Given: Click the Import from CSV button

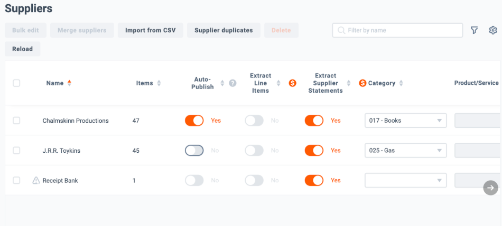Looking at the screenshot, I should pos(150,31).
